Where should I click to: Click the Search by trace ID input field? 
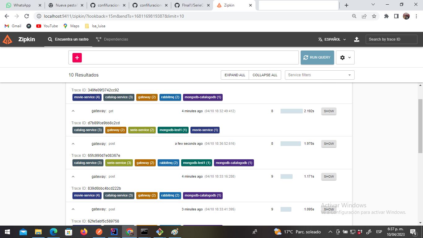pyautogui.click(x=391, y=39)
